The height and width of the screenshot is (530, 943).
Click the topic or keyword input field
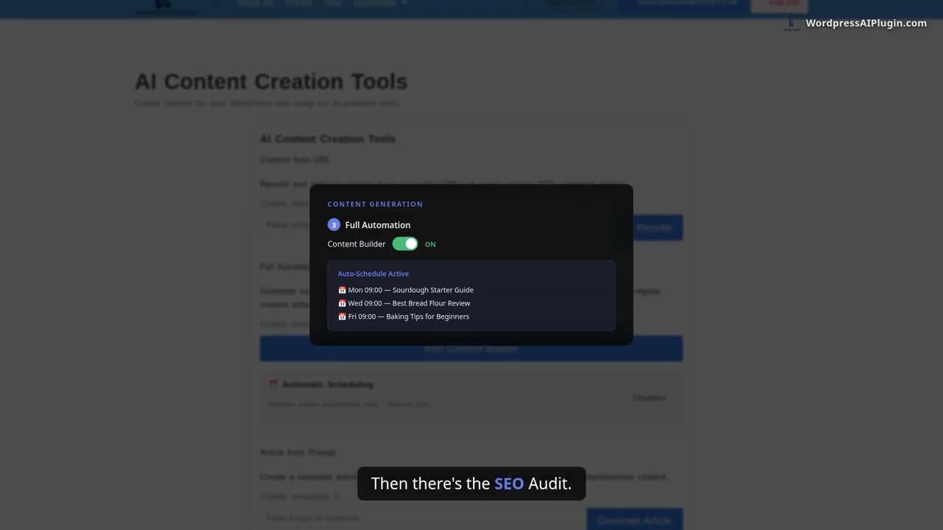(x=421, y=518)
